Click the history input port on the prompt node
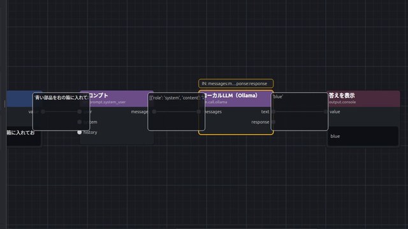408x229 pixels. [79, 132]
